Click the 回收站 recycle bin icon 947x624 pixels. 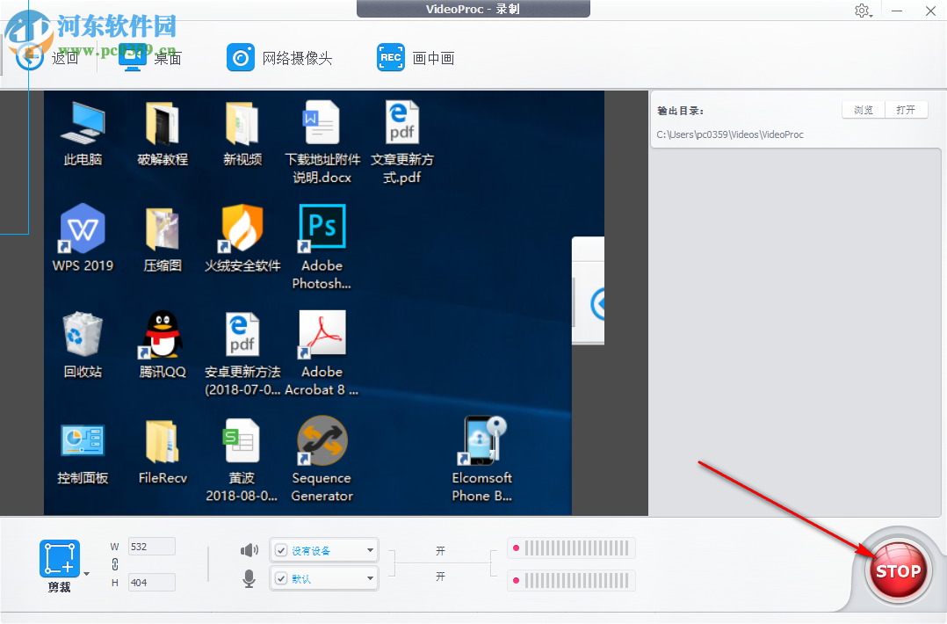[83, 334]
